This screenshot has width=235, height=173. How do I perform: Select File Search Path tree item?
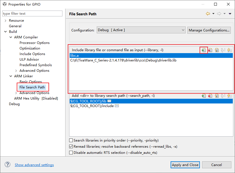(32, 87)
